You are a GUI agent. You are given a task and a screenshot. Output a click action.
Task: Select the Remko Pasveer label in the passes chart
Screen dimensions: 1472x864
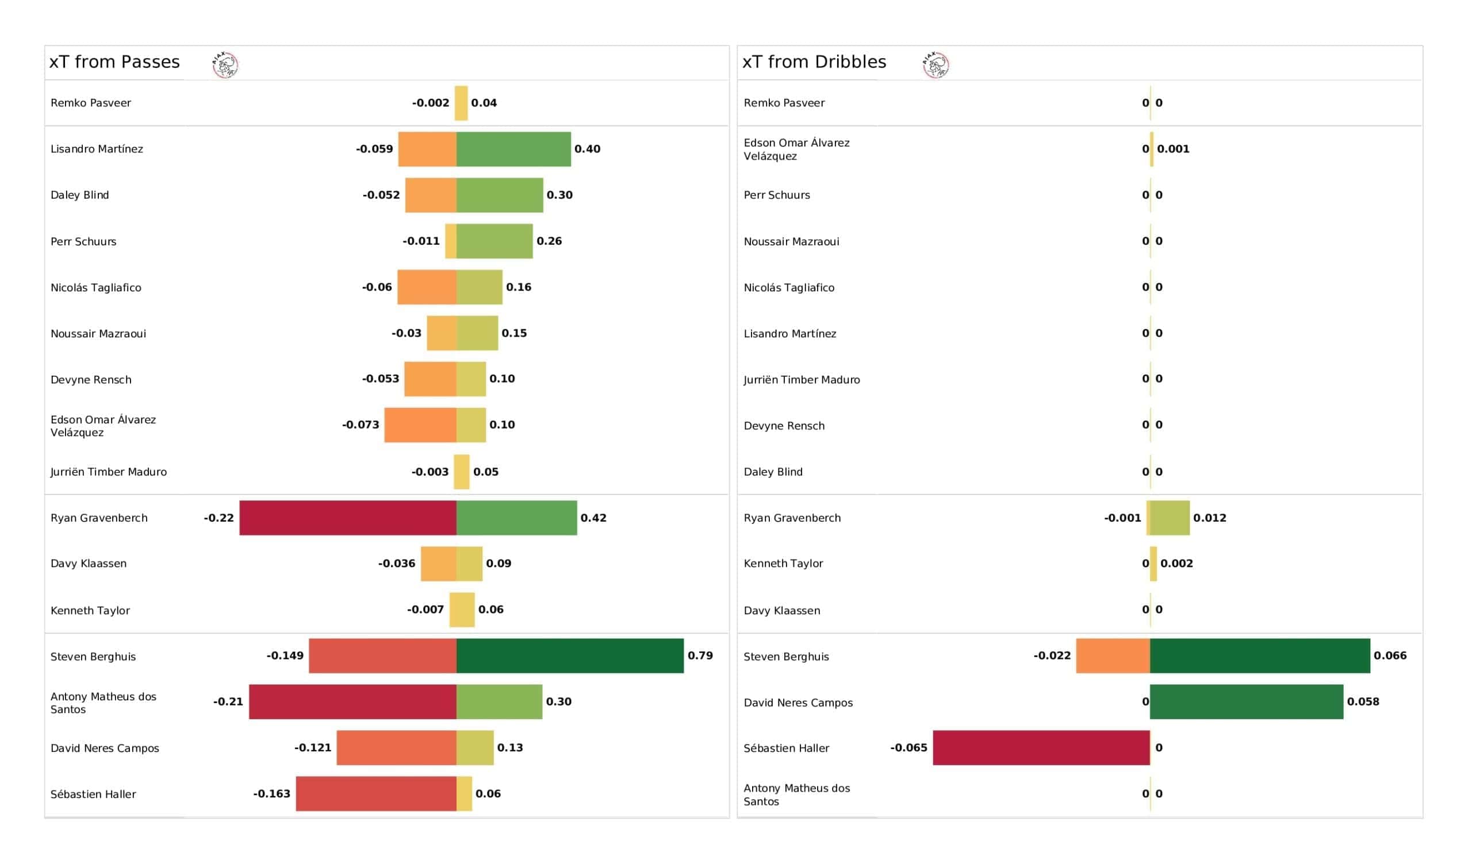(90, 103)
